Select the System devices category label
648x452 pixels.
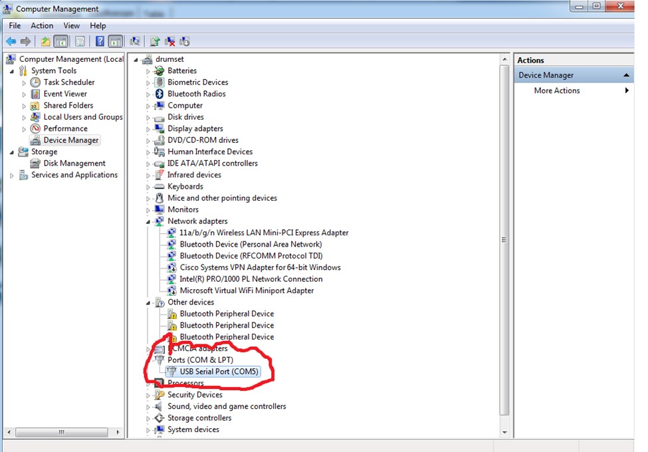tap(193, 429)
